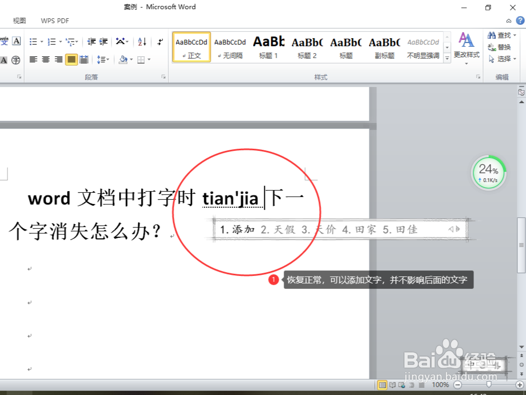The height and width of the screenshot is (395, 526).
Task: Open the styles pane dialog launcher
Action: pyautogui.click(x=478, y=77)
